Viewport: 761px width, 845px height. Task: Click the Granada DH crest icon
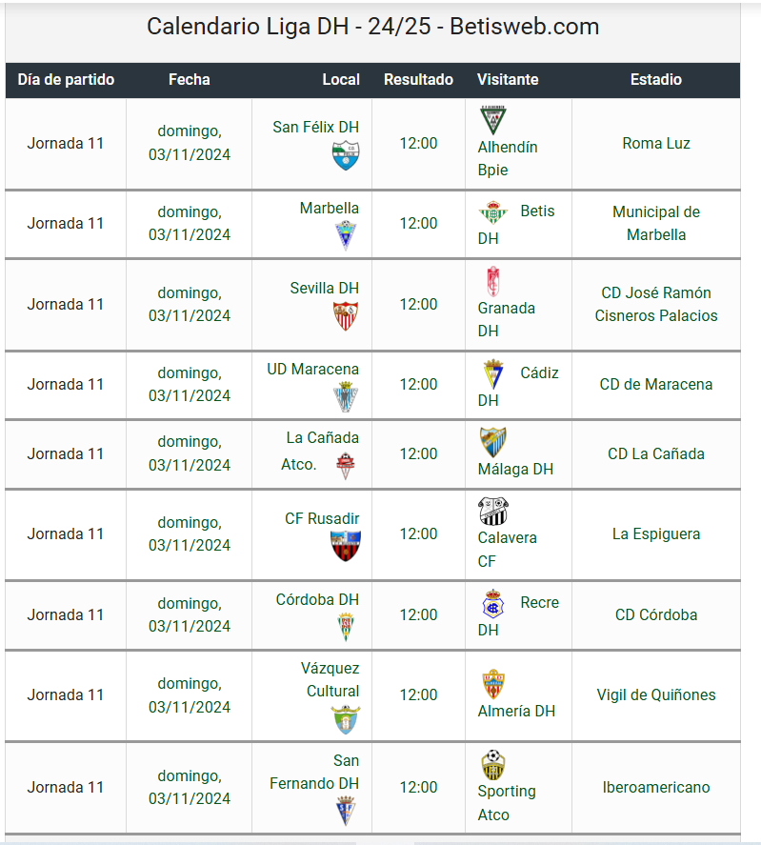coord(492,281)
